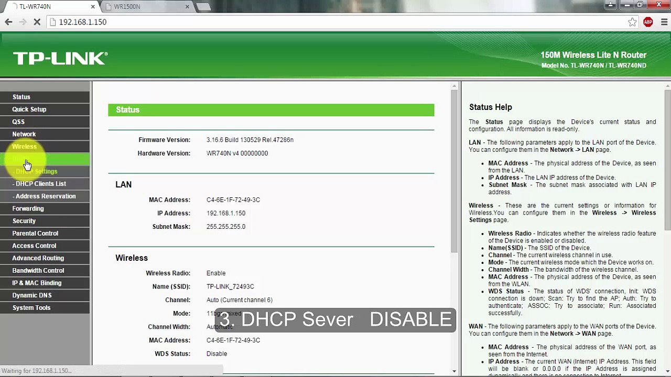Click the Status page scrollbar thumb
671x377 pixels.
coord(454,171)
